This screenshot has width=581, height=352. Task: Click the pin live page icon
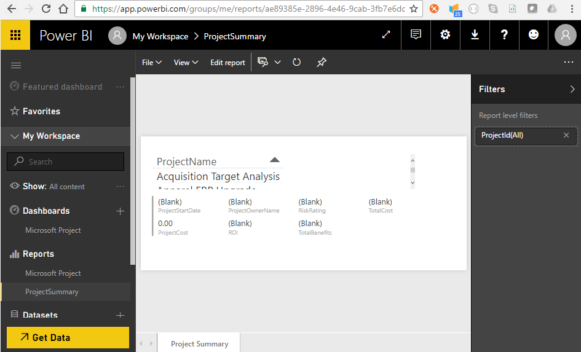pos(322,62)
